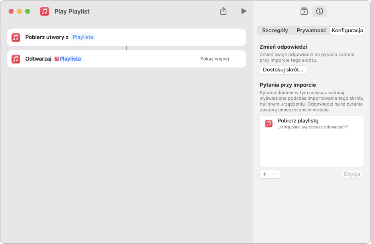Viewport: 371px width, 244px height.
Task: Run the shortcut with the play button
Action: click(244, 11)
